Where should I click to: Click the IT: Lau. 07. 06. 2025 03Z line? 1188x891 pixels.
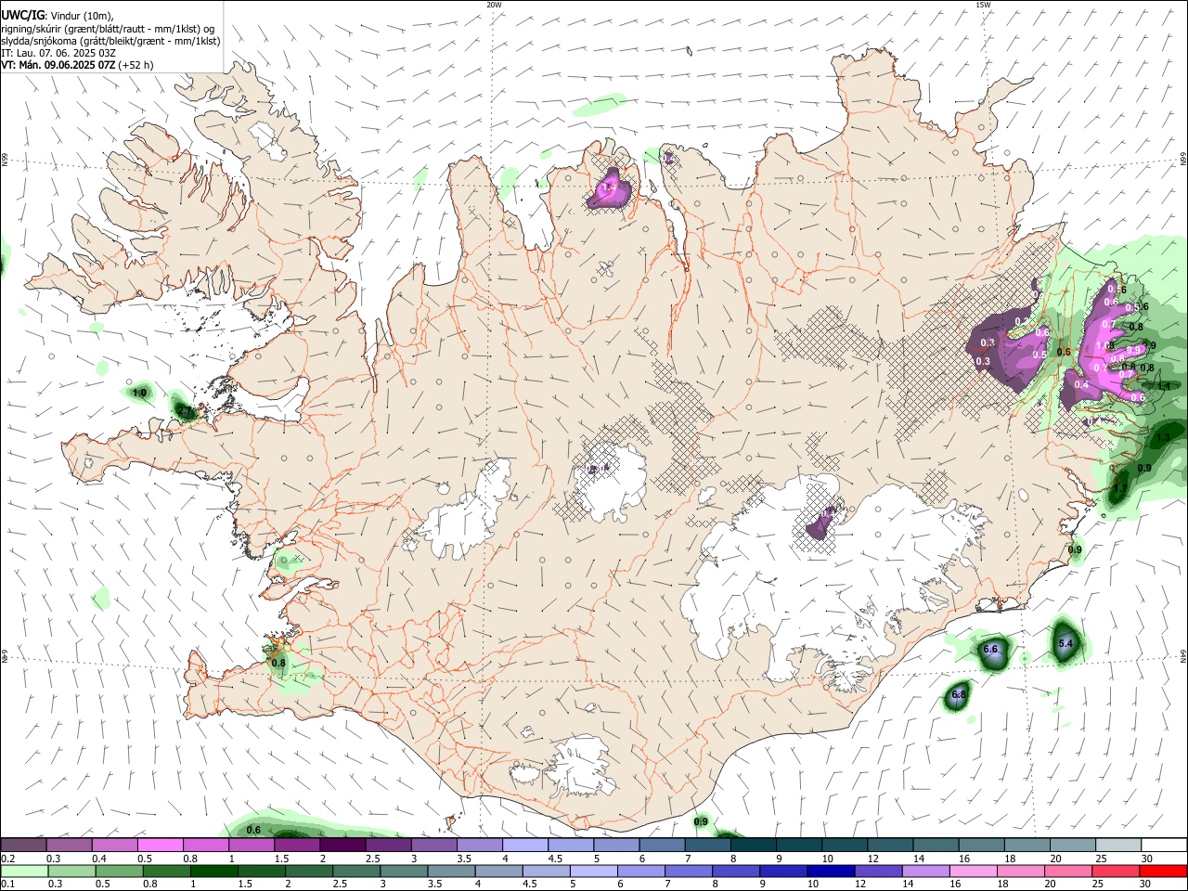coord(58,53)
